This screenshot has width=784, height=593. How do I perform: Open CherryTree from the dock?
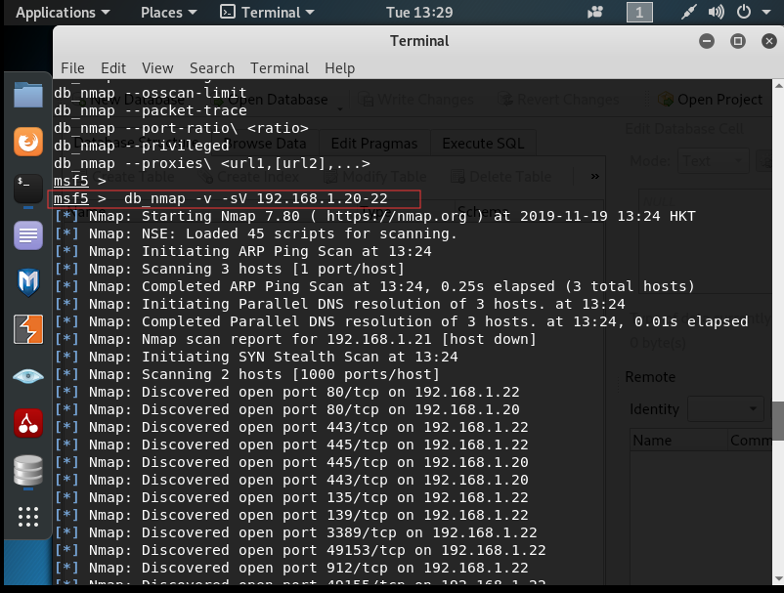tap(28, 422)
